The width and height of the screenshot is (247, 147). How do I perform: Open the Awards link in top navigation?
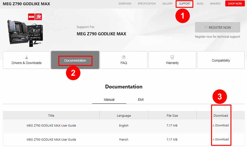215,4
